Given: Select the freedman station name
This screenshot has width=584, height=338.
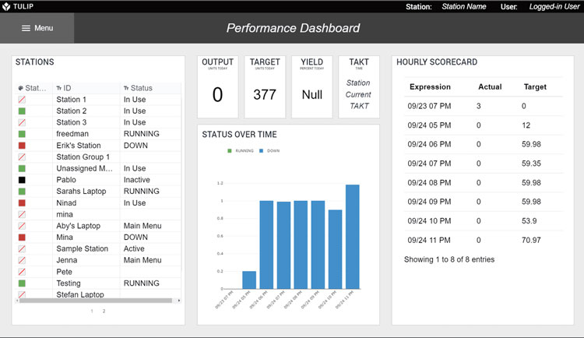Looking at the screenshot, I should pos(72,134).
